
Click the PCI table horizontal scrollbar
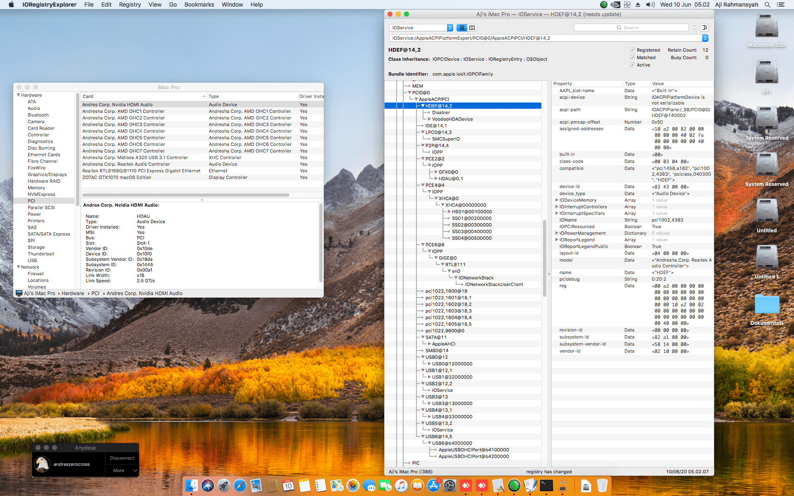pos(186,195)
